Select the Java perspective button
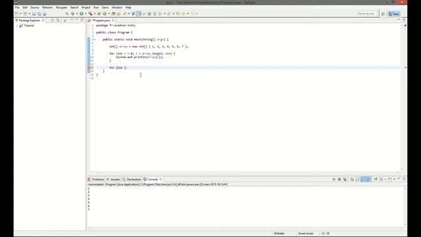This screenshot has height=237, width=421. [x=394, y=14]
